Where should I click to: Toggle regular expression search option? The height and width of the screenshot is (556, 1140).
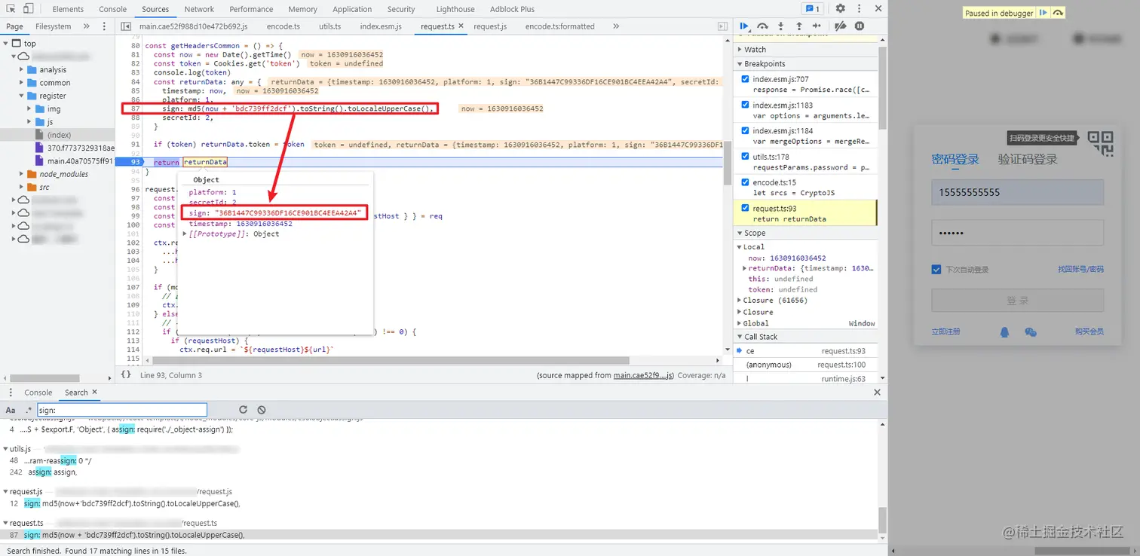(29, 410)
